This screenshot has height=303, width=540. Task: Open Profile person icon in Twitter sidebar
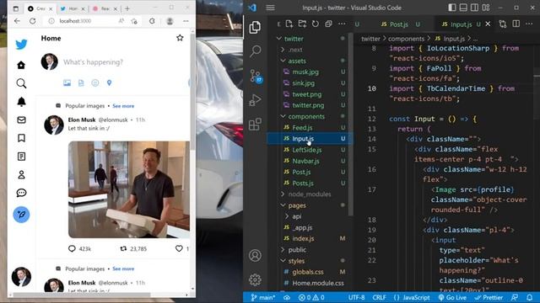click(x=21, y=174)
